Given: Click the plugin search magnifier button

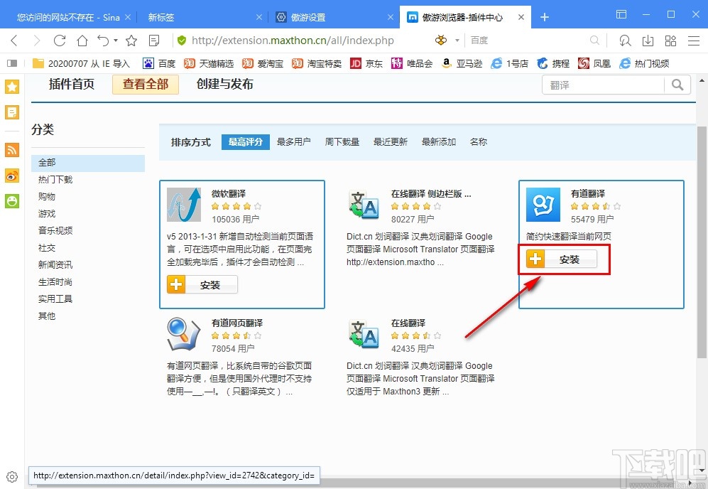Looking at the screenshot, I should (x=677, y=85).
